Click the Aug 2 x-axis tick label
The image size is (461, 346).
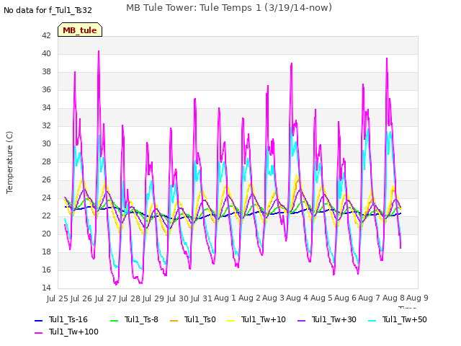(249, 298)
